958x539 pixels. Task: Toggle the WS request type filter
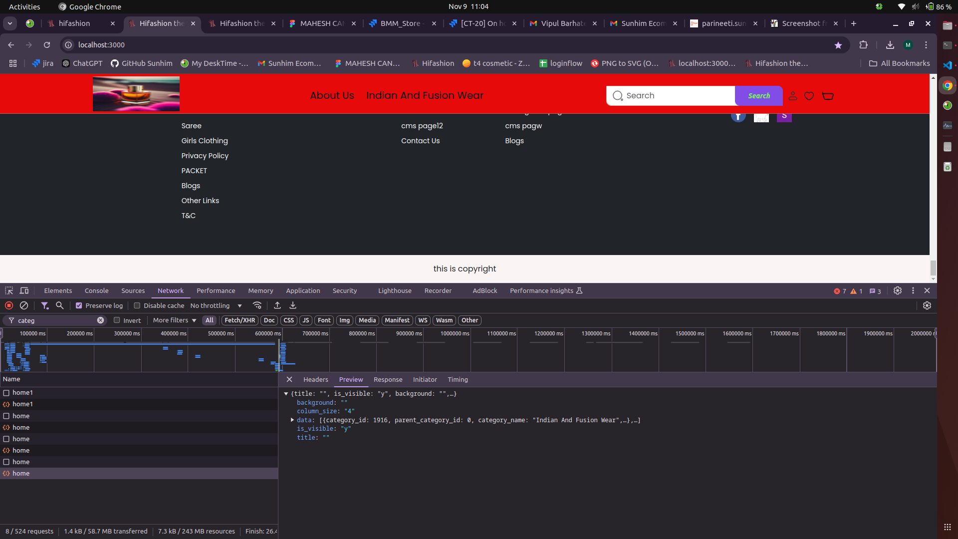tap(423, 320)
